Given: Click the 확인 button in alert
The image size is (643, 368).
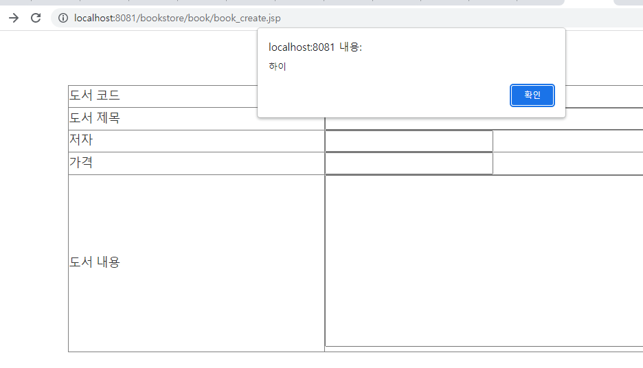Looking at the screenshot, I should pyautogui.click(x=532, y=95).
